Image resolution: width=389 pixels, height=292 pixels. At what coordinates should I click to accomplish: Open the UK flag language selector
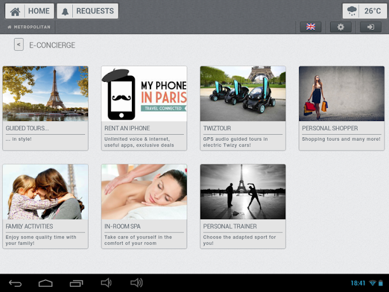pyautogui.click(x=311, y=27)
